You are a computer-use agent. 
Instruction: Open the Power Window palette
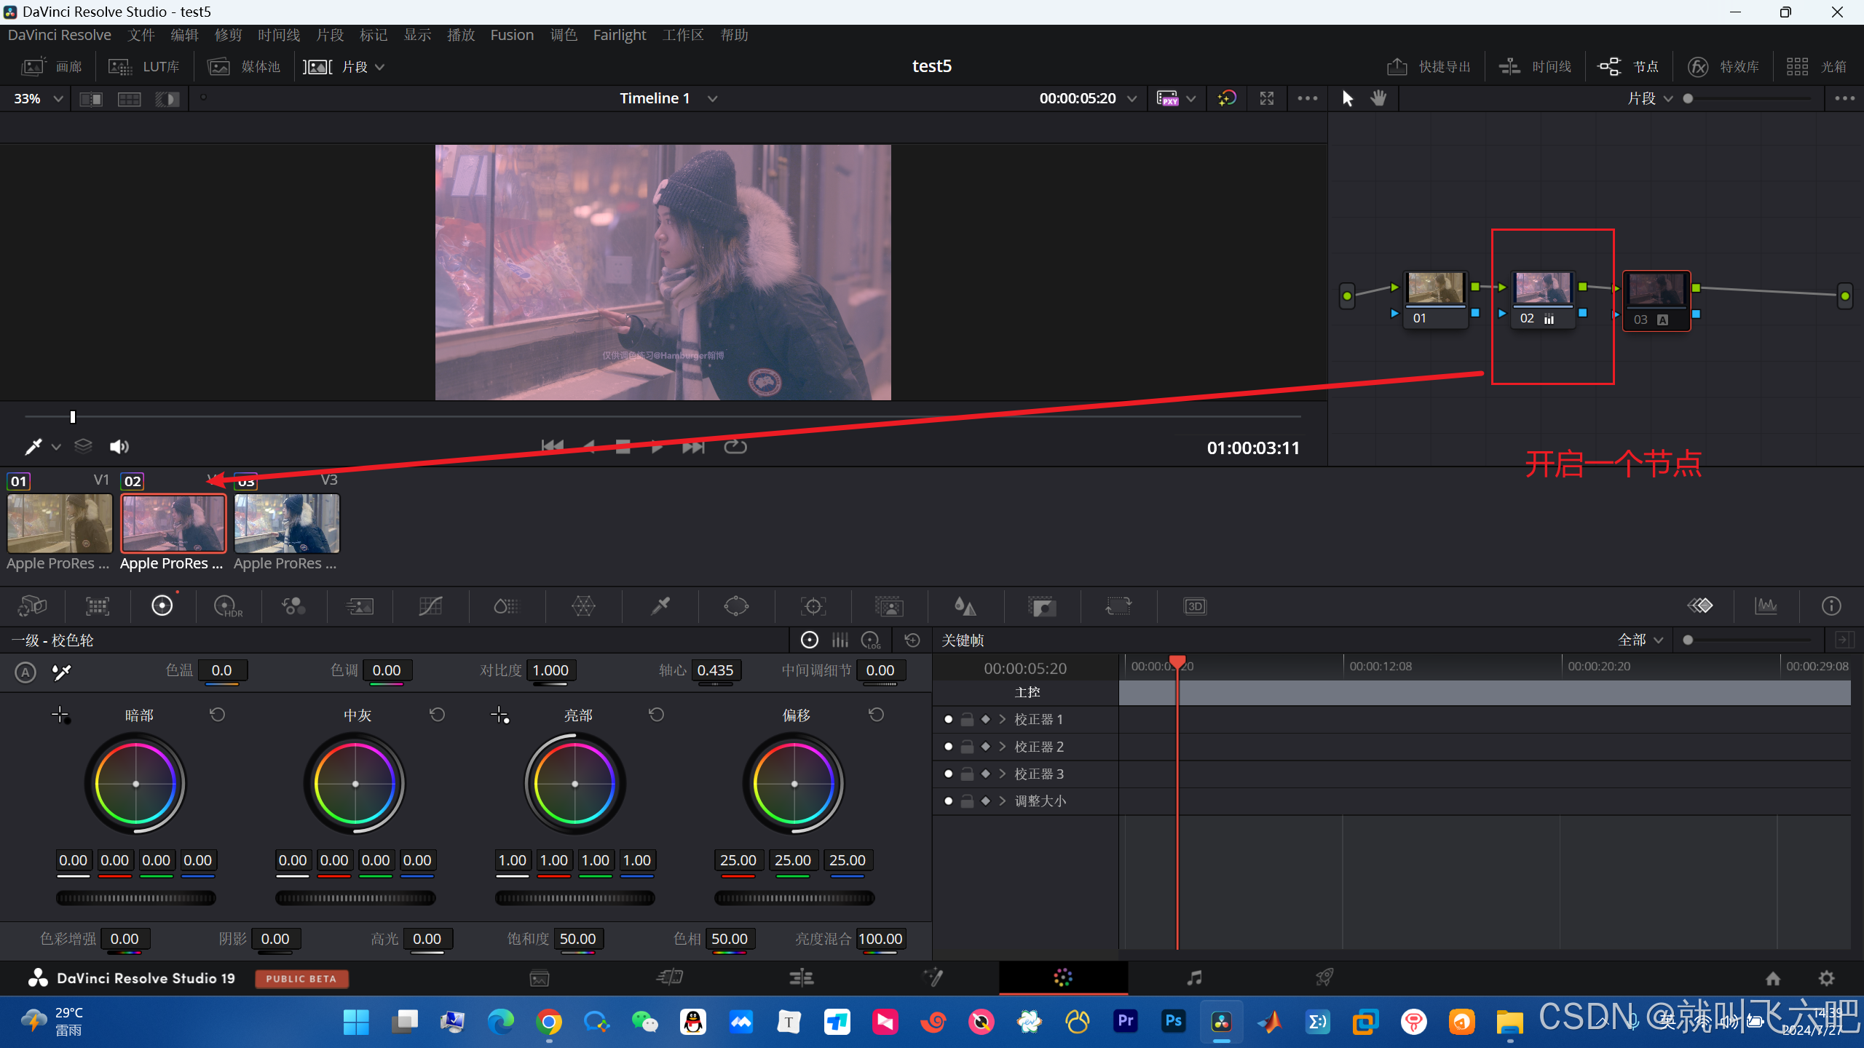[736, 606]
